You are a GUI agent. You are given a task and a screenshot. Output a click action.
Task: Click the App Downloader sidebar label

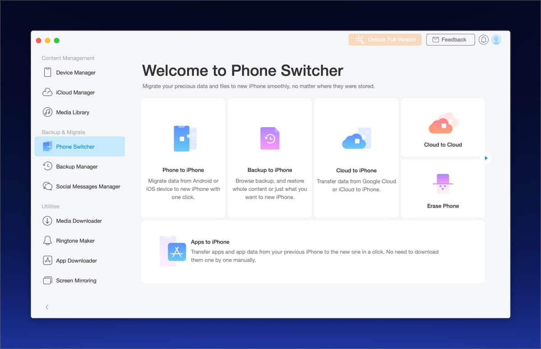[76, 261]
